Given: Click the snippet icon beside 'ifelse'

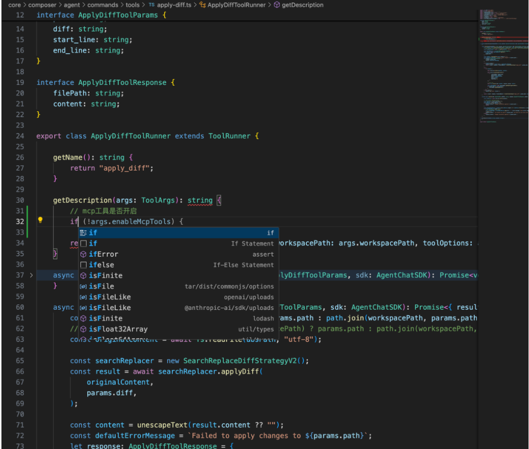Looking at the screenshot, I should pyautogui.click(x=83, y=265).
